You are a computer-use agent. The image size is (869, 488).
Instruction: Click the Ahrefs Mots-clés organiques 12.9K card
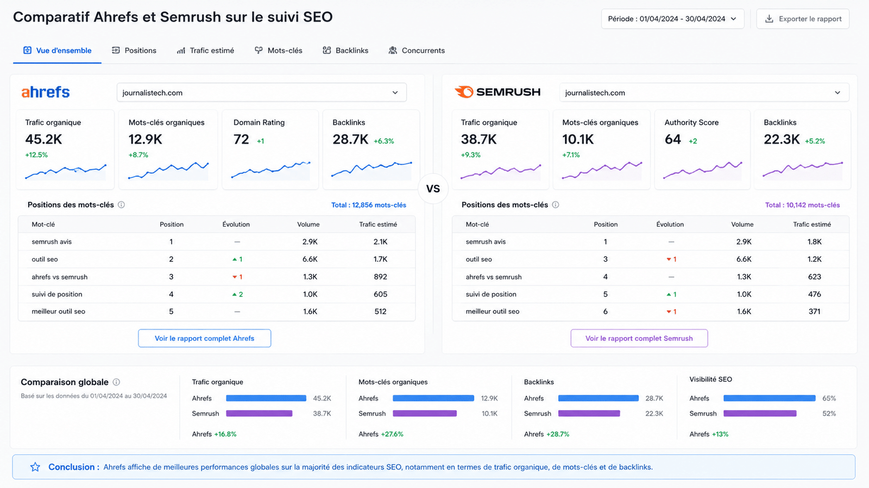[168, 150]
